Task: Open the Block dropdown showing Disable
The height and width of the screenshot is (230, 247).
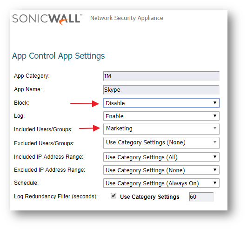Action: [x=161, y=103]
